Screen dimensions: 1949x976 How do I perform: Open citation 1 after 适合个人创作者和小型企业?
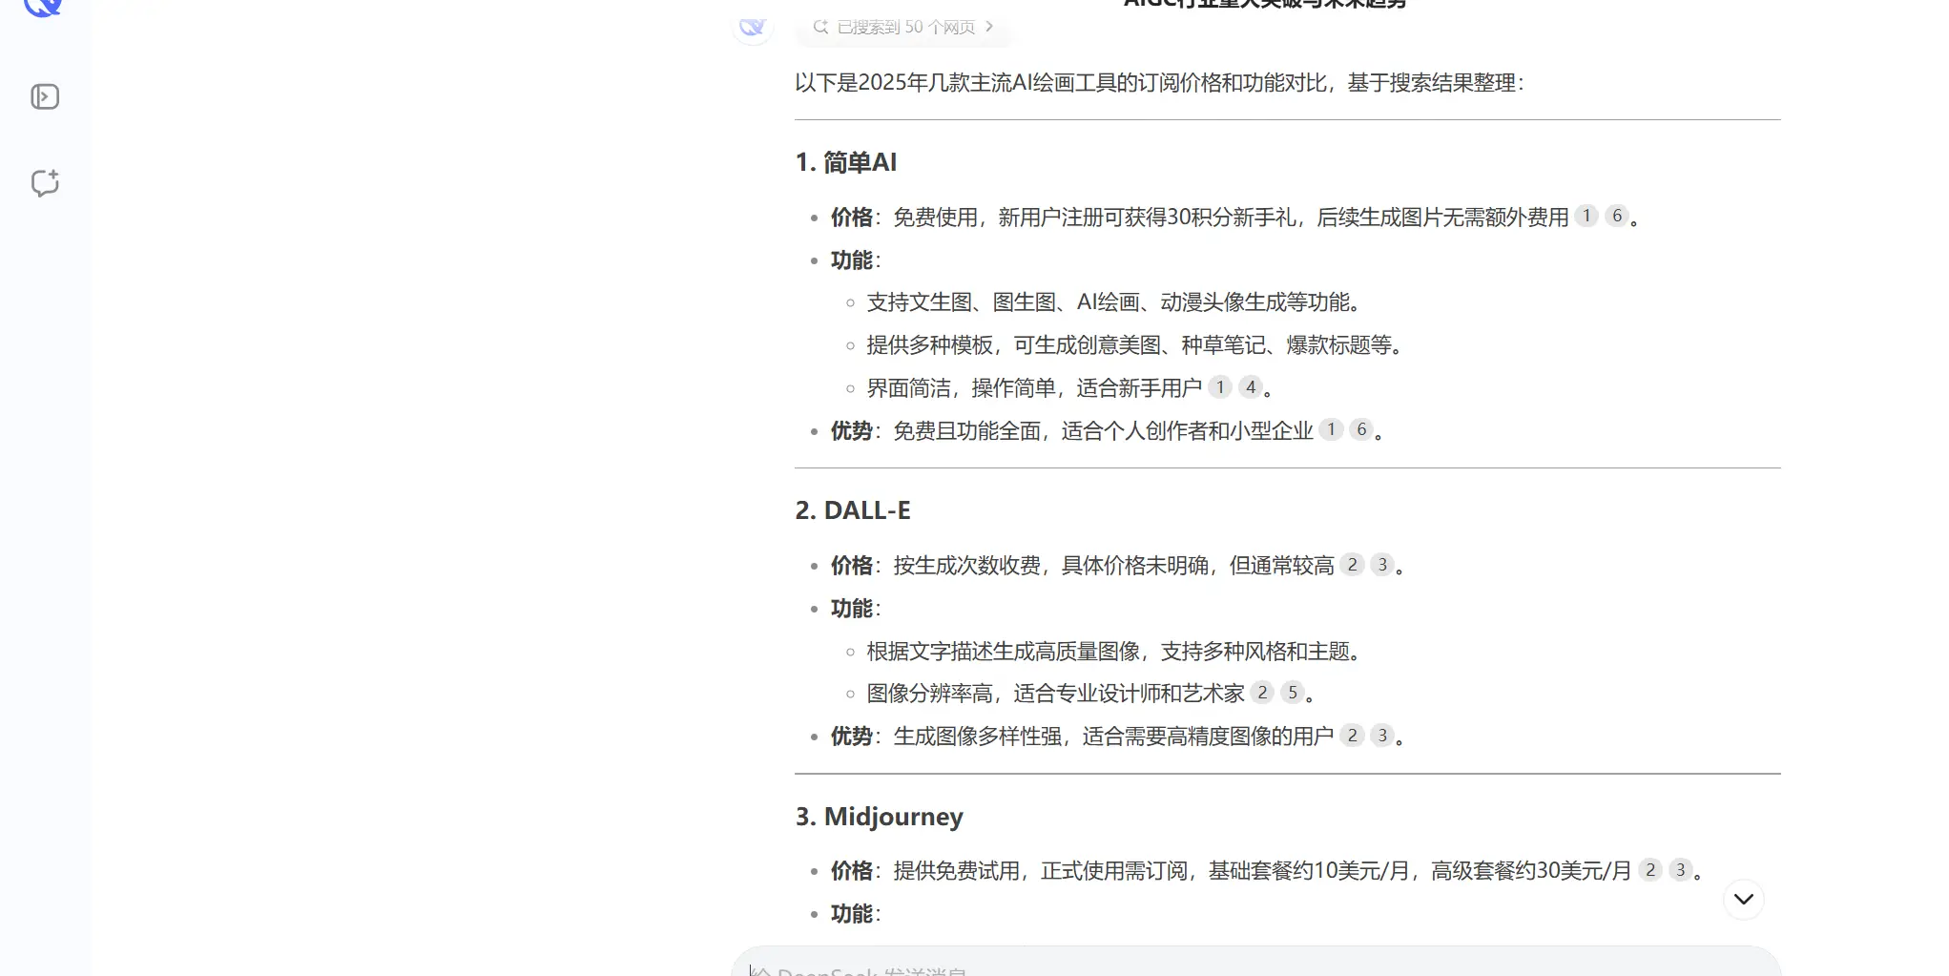[x=1332, y=430]
